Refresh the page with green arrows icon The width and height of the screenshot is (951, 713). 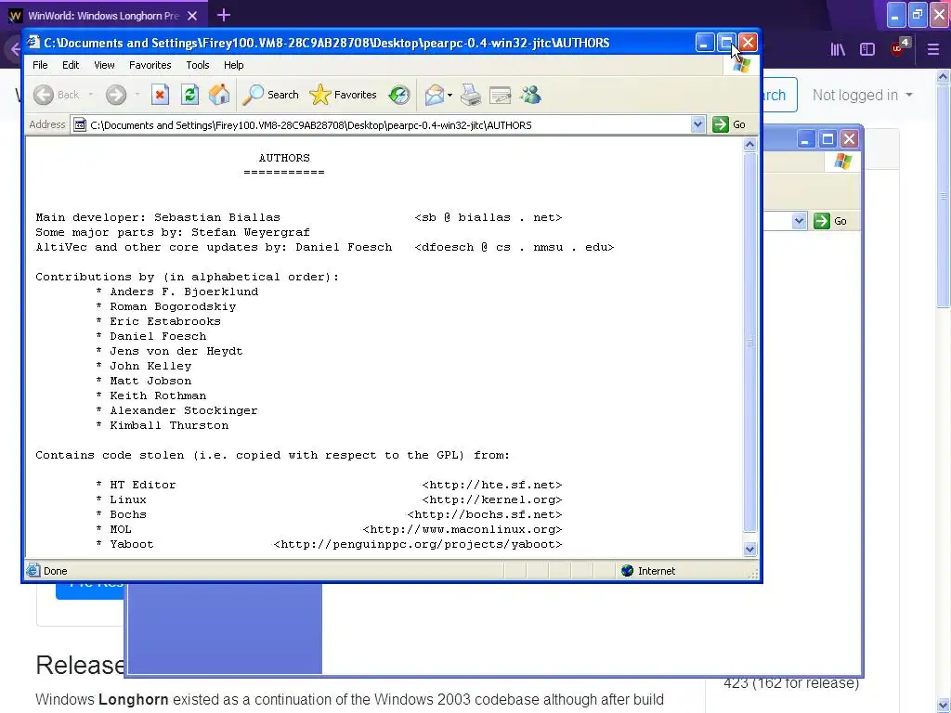189,95
